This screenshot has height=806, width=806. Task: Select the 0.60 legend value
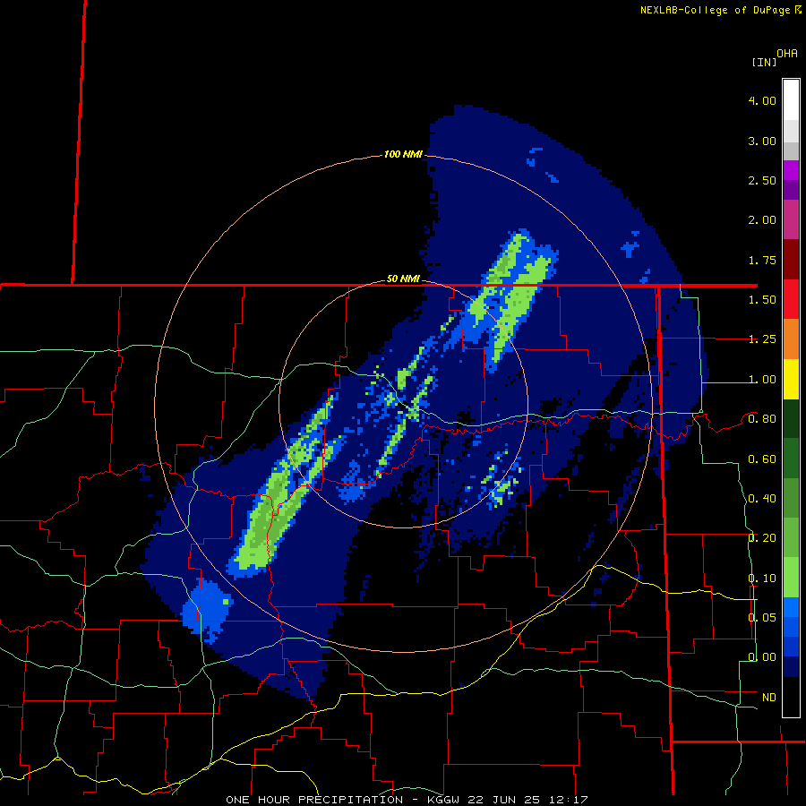pyautogui.click(x=762, y=459)
